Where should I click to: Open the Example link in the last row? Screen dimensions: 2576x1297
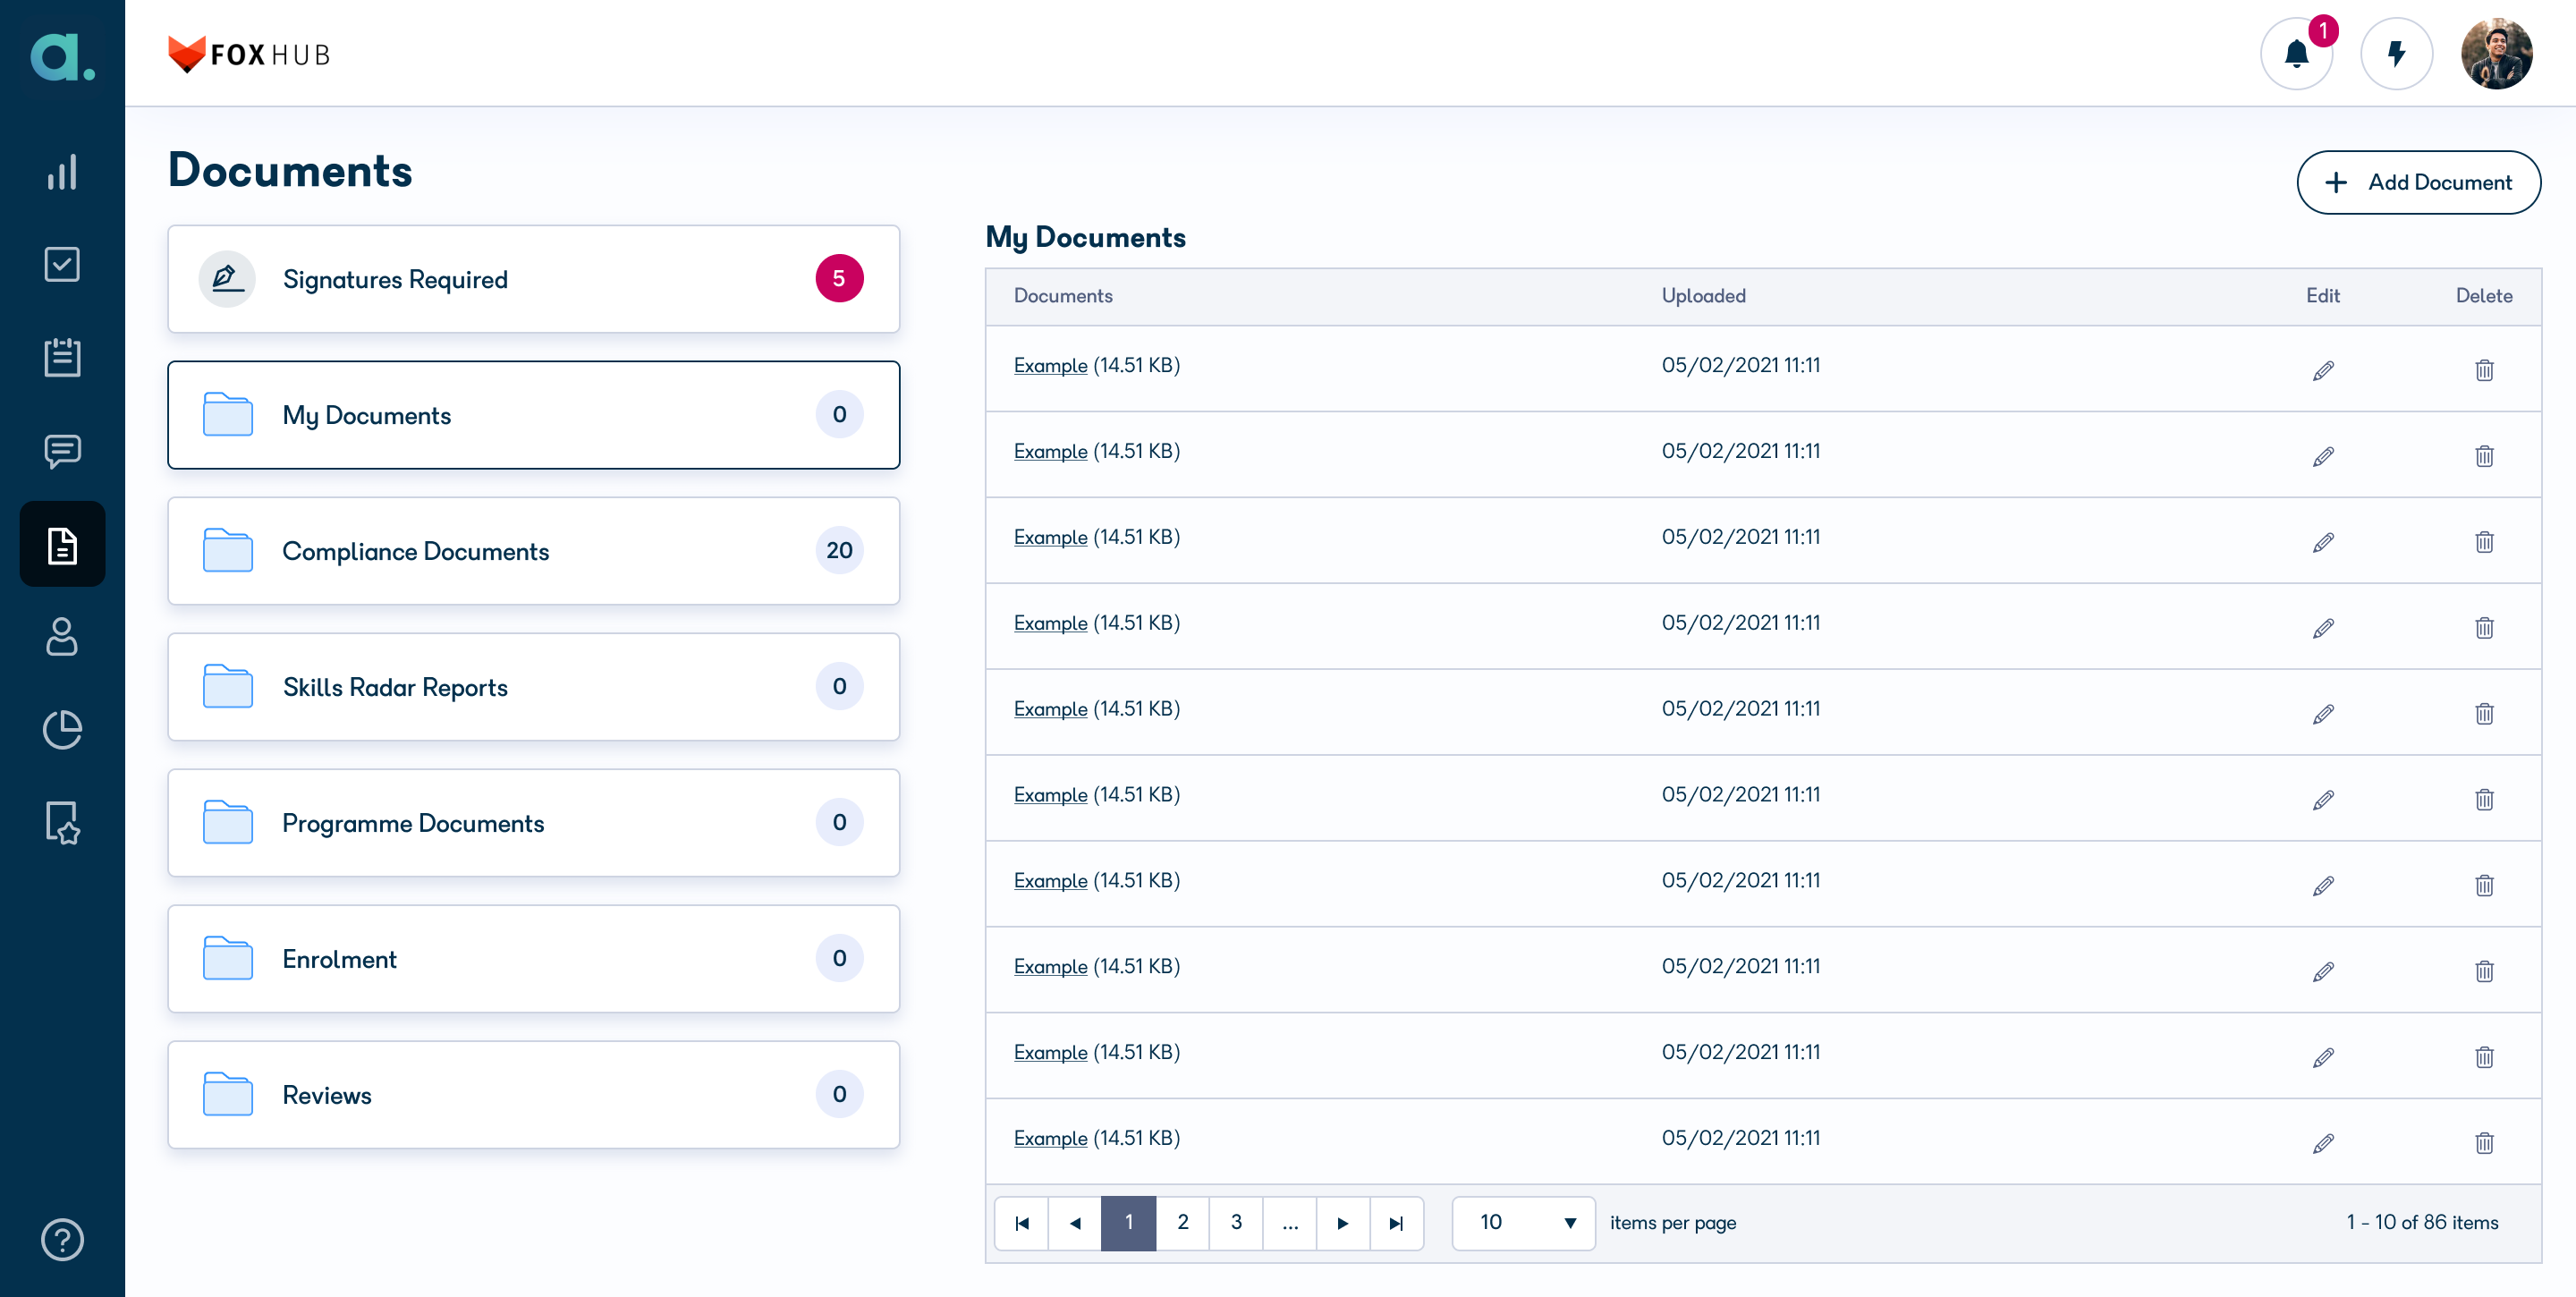click(x=1050, y=1139)
